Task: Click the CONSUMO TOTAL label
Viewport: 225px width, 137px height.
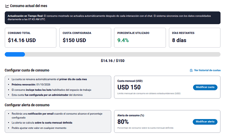Action: tap(19, 33)
